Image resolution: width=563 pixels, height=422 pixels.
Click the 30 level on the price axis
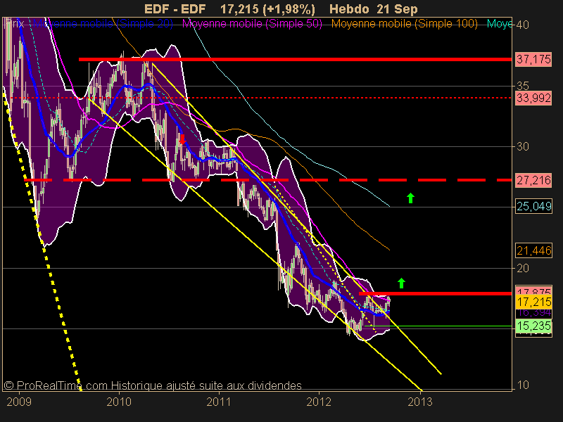[522, 146]
